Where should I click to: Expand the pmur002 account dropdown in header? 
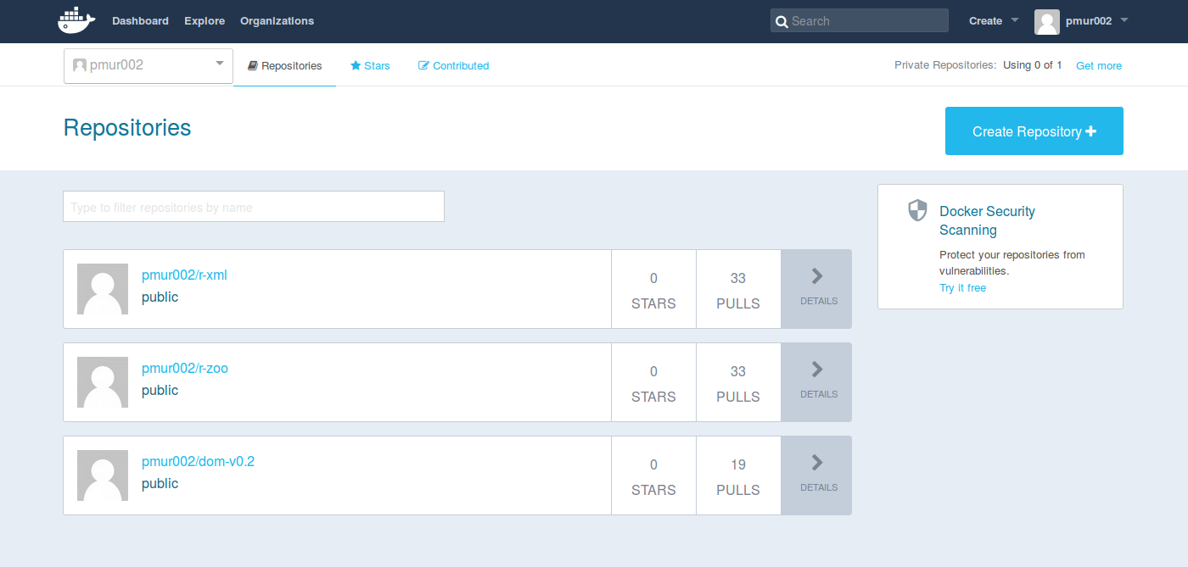click(1096, 21)
